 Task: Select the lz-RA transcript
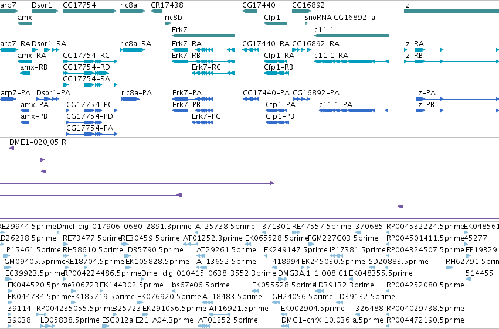452,50
